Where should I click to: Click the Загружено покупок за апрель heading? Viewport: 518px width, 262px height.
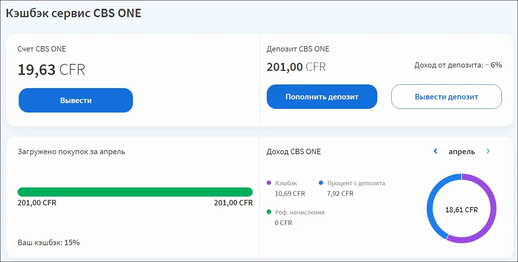coord(71,152)
